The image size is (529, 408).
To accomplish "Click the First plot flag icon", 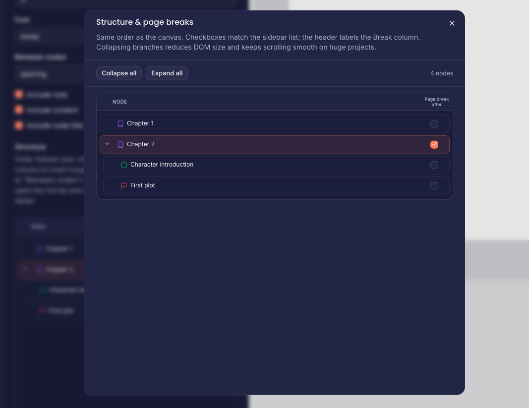I will point(124,186).
